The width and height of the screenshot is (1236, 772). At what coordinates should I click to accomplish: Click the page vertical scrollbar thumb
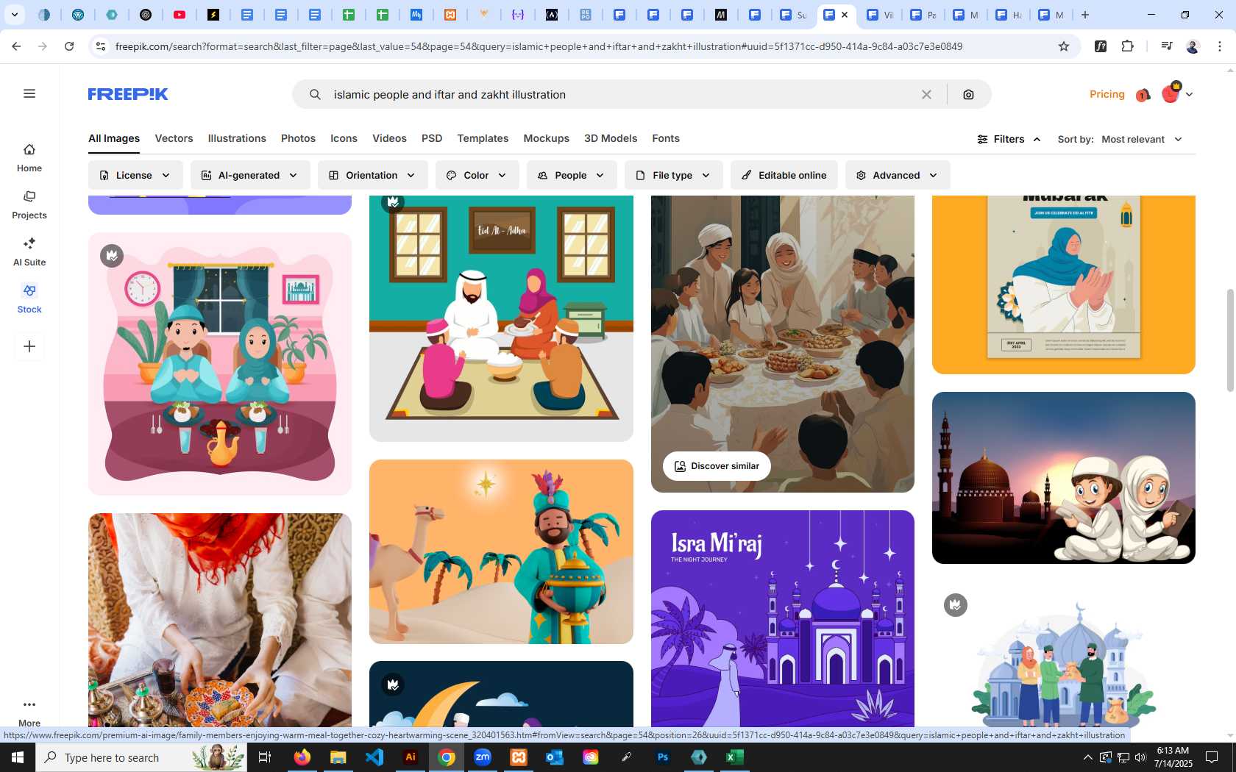(1230, 340)
